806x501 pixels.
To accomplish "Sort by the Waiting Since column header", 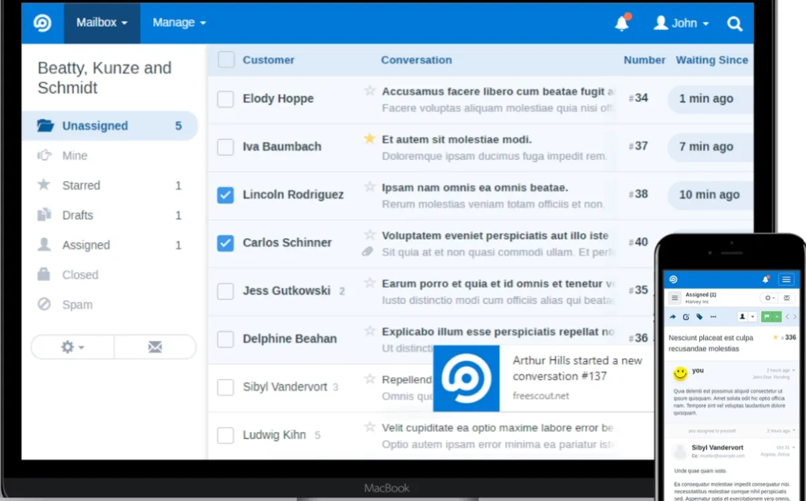I will (x=712, y=60).
